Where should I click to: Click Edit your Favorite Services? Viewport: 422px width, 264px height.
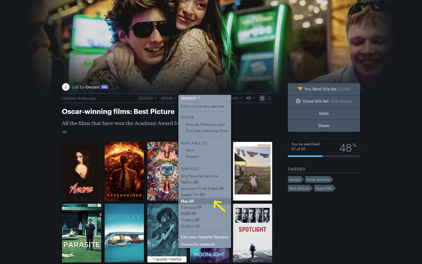[x=204, y=237]
